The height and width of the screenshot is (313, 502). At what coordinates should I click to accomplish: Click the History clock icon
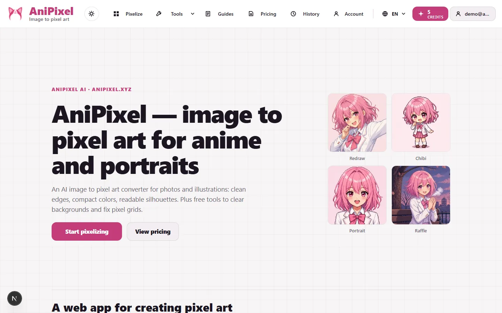294,14
